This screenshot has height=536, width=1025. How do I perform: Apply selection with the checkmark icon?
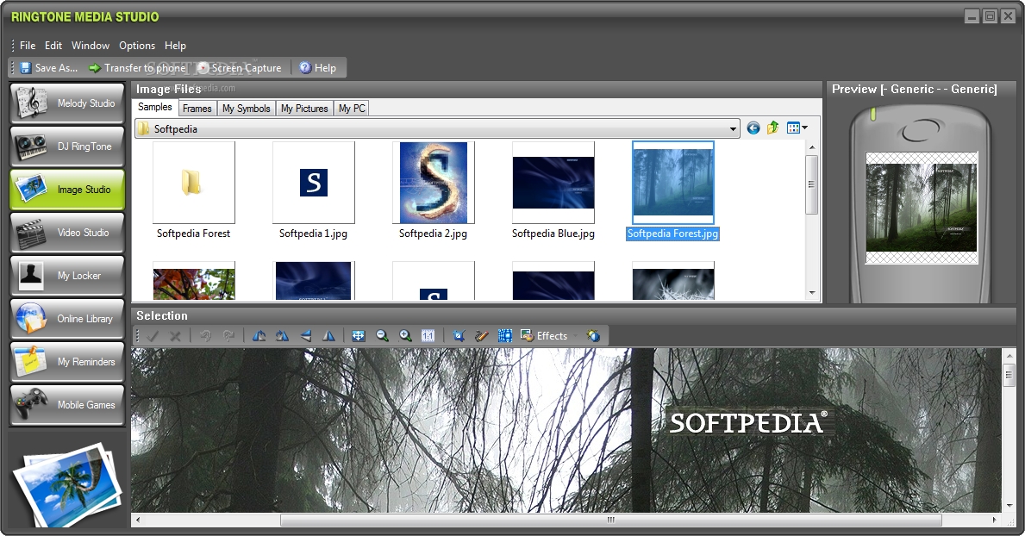click(153, 336)
